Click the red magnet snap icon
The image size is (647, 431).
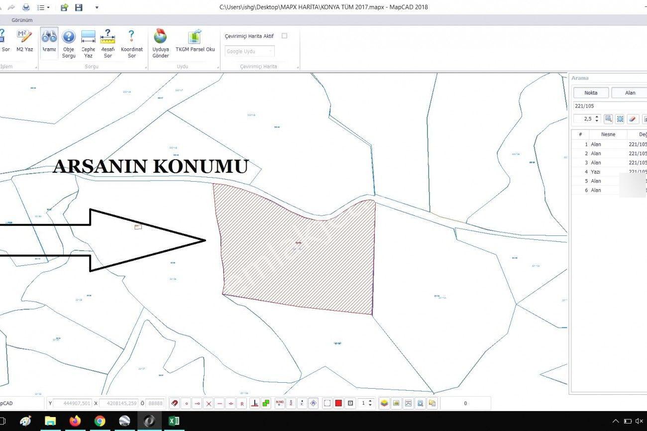pos(175,403)
